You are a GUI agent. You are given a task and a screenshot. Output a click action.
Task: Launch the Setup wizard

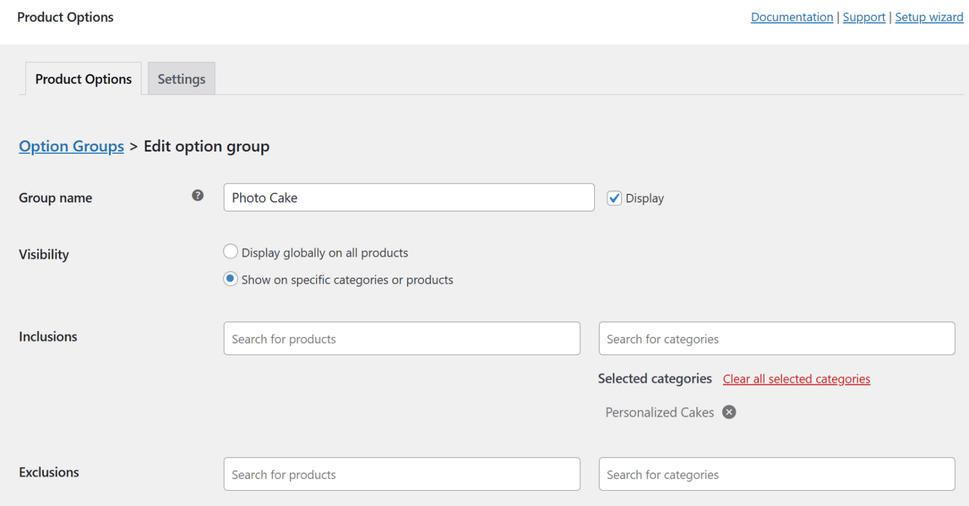pos(929,17)
